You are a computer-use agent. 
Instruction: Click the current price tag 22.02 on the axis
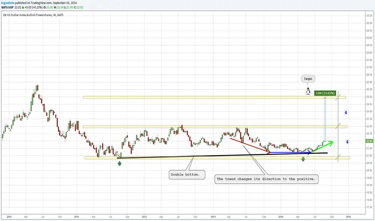pyautogui.click(x=369, y=141)
